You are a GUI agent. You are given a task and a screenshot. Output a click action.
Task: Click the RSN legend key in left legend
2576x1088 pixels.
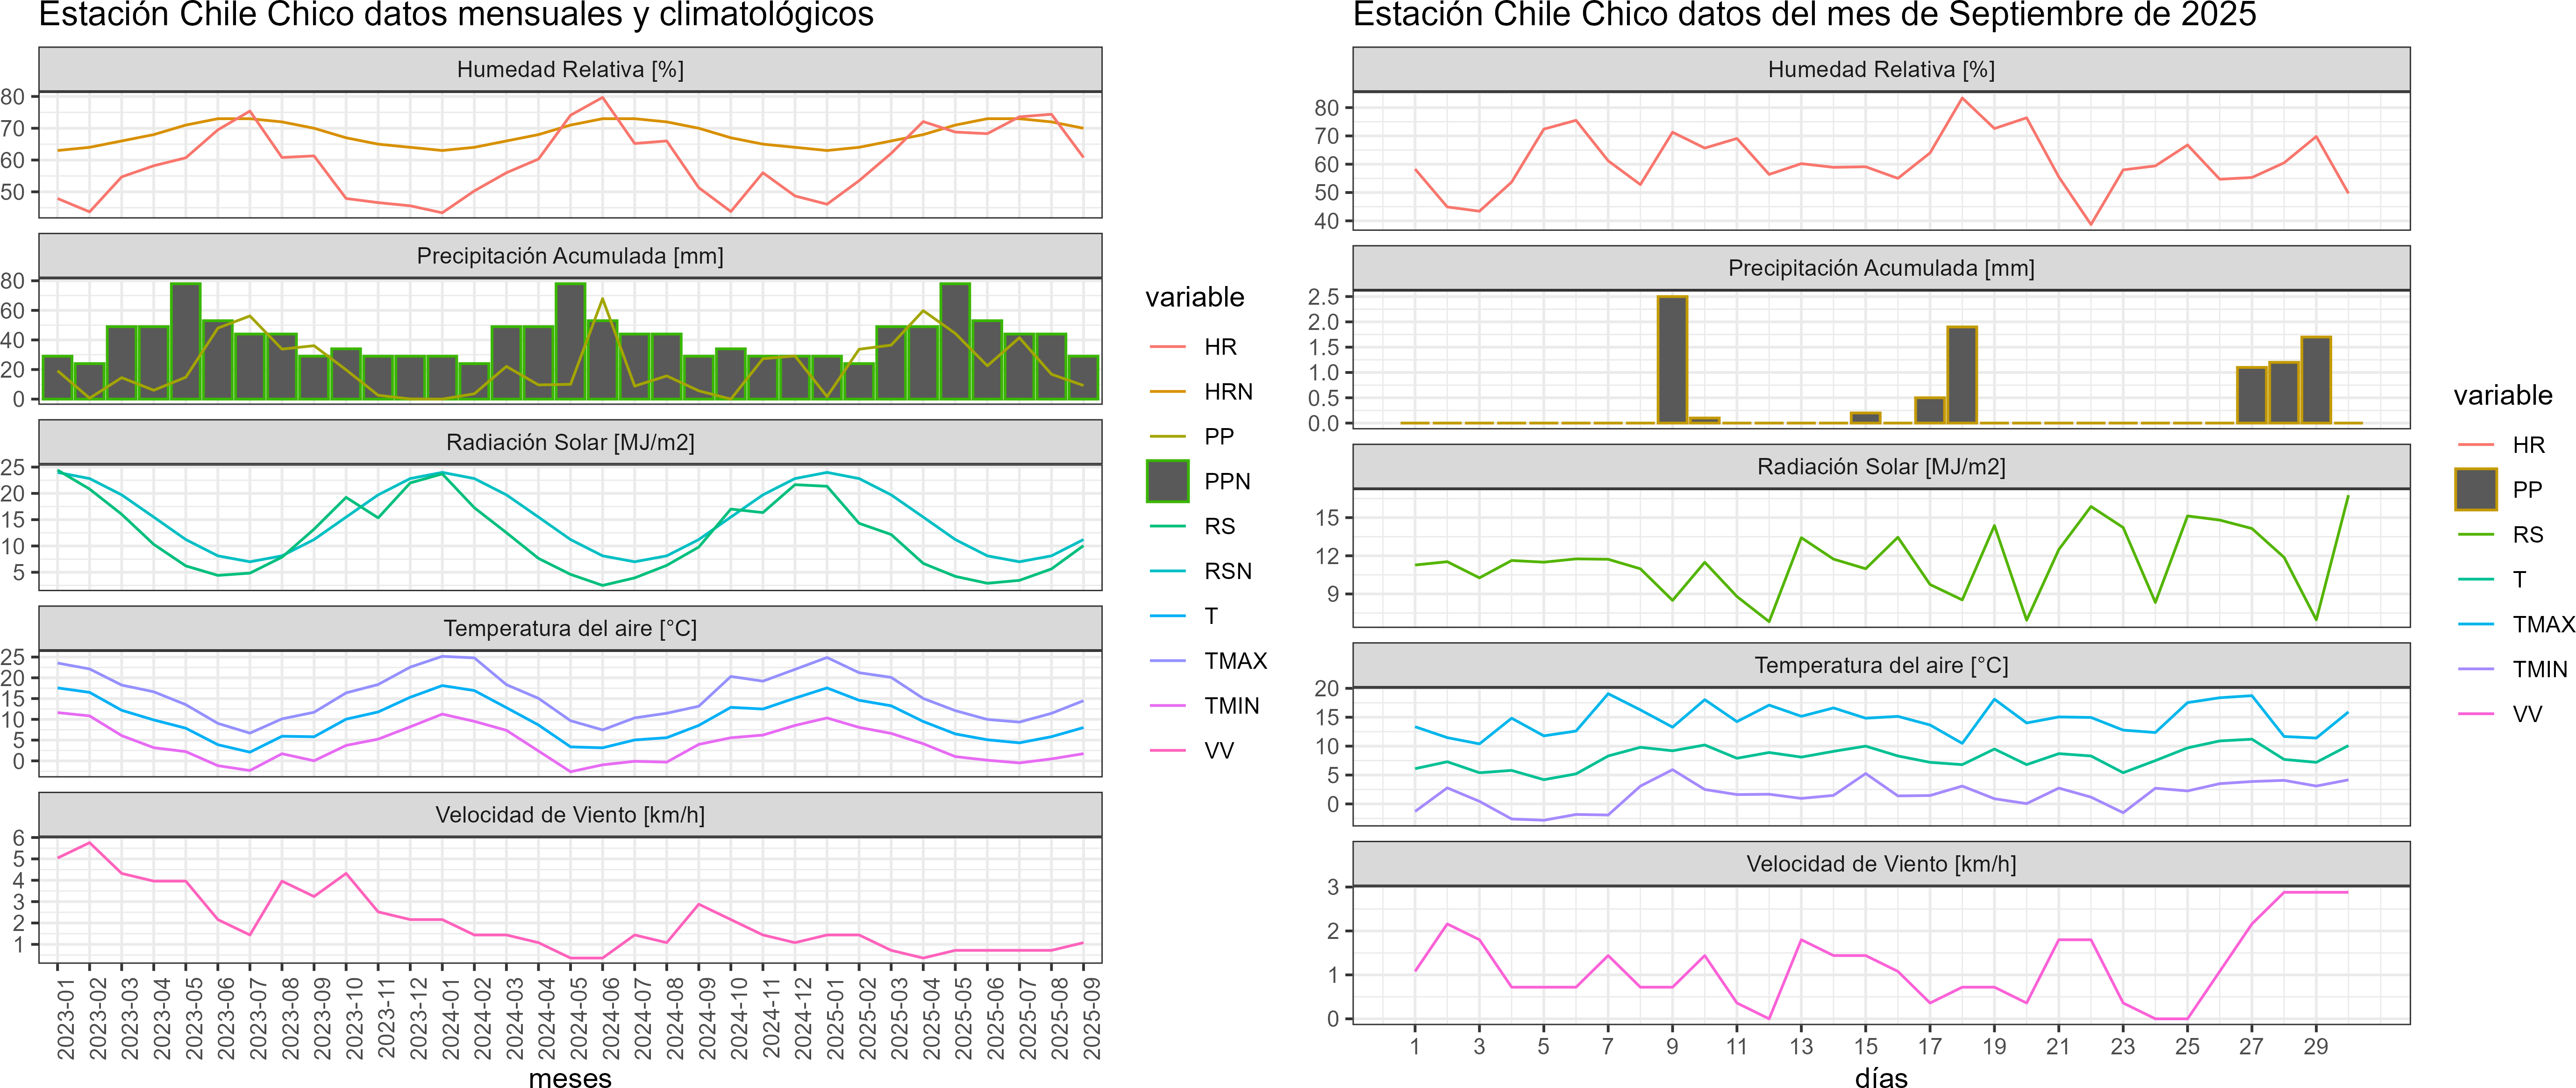(x=1167, y=571)
